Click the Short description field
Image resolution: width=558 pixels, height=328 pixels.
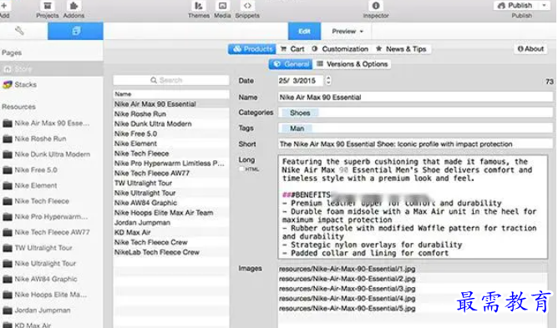[415, 144]
